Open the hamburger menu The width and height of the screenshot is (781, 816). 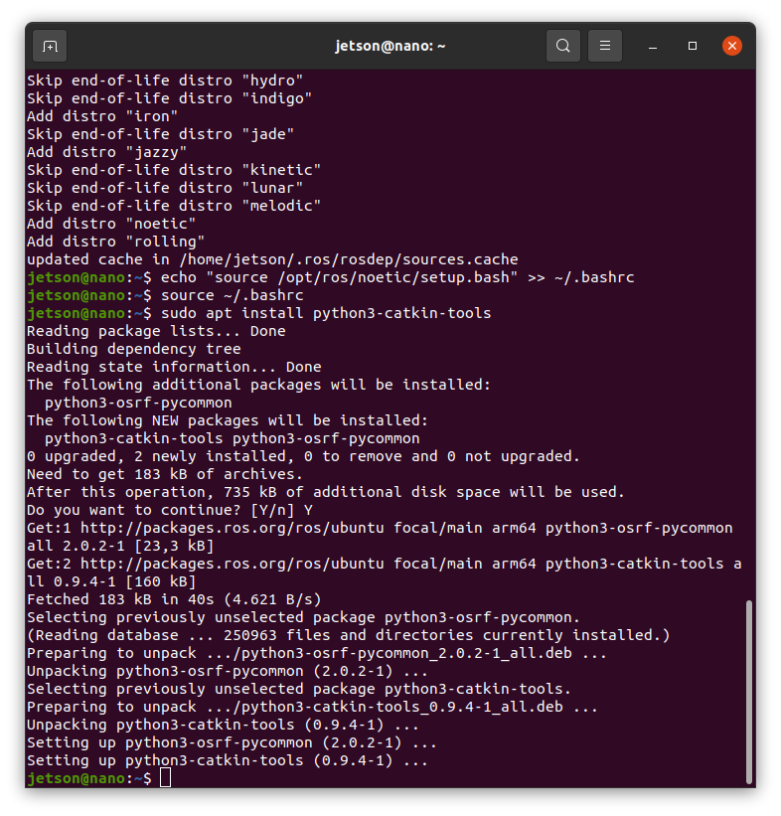click(604, 46)
